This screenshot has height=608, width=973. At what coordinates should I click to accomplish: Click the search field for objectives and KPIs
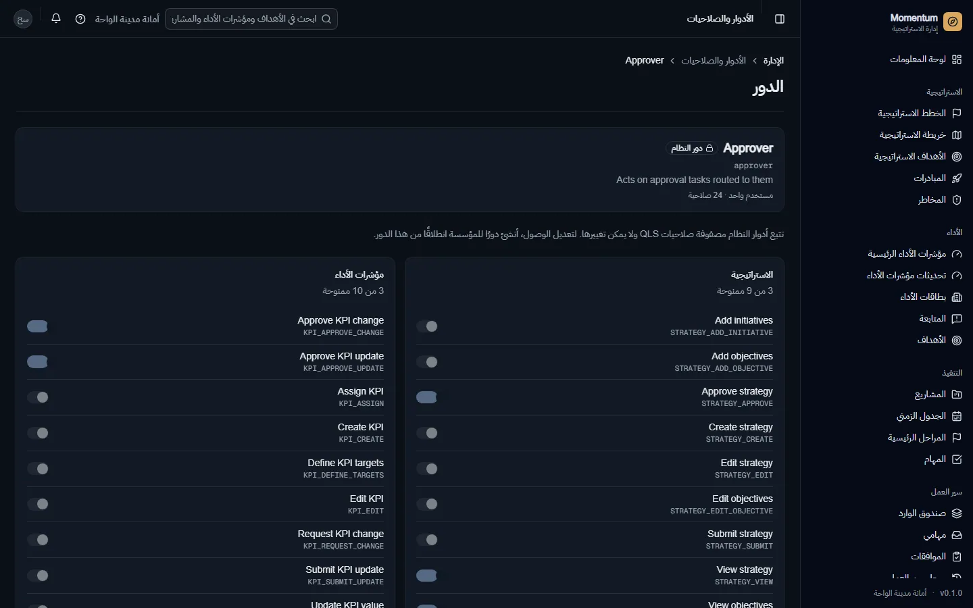[x=251, y=19]
